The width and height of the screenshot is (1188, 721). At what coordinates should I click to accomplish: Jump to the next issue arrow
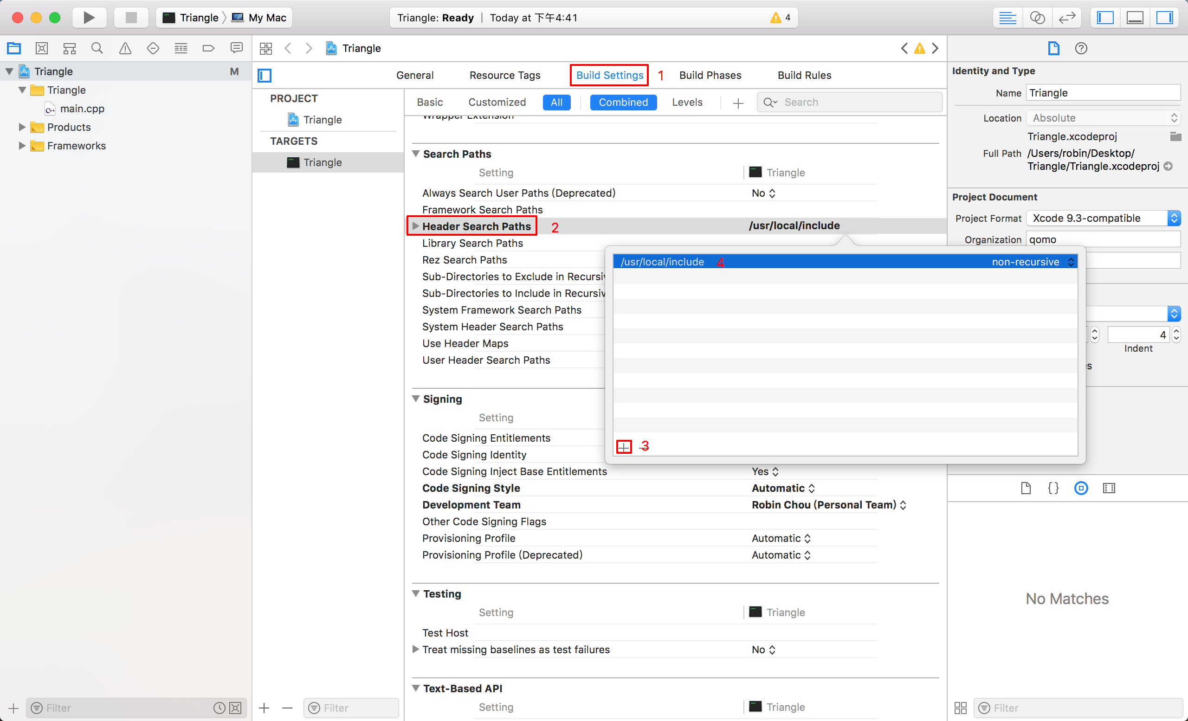[935, 48]
